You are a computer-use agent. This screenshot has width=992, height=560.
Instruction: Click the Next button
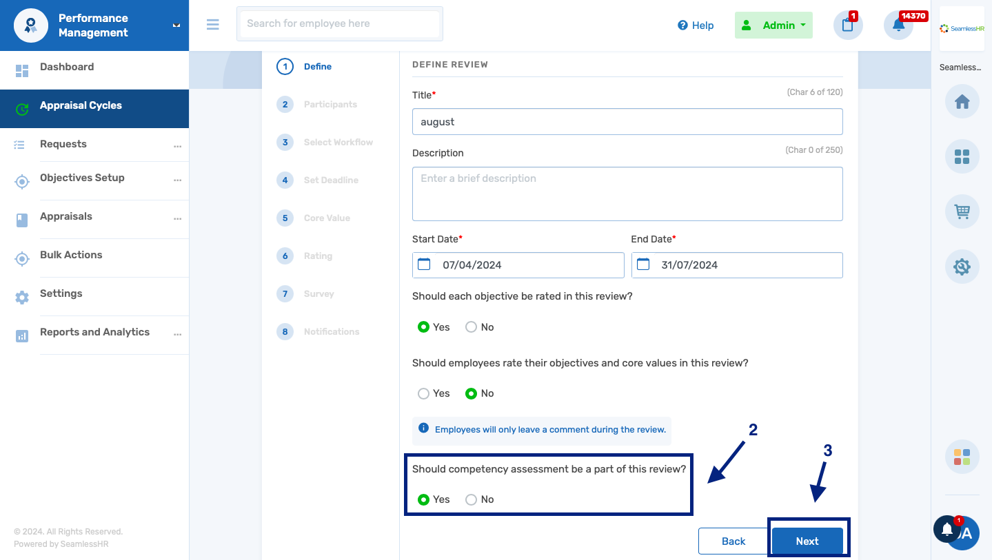coord(807,541)
